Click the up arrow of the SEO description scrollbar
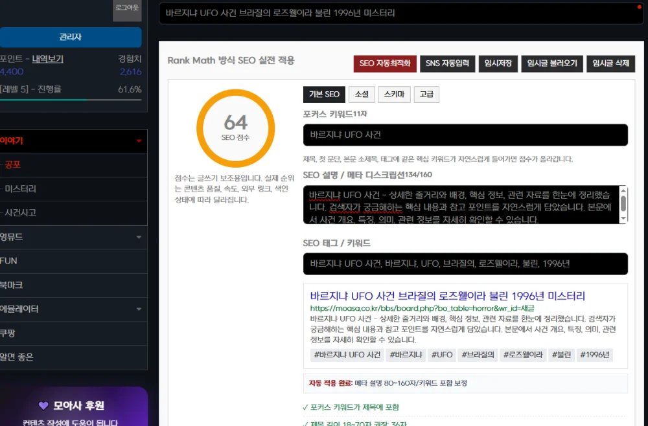 click(x=623, y=191)
